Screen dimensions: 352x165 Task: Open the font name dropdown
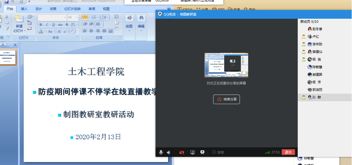65,17
